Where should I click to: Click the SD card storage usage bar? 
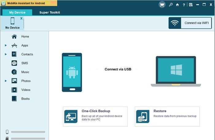(x=28, y=138)
